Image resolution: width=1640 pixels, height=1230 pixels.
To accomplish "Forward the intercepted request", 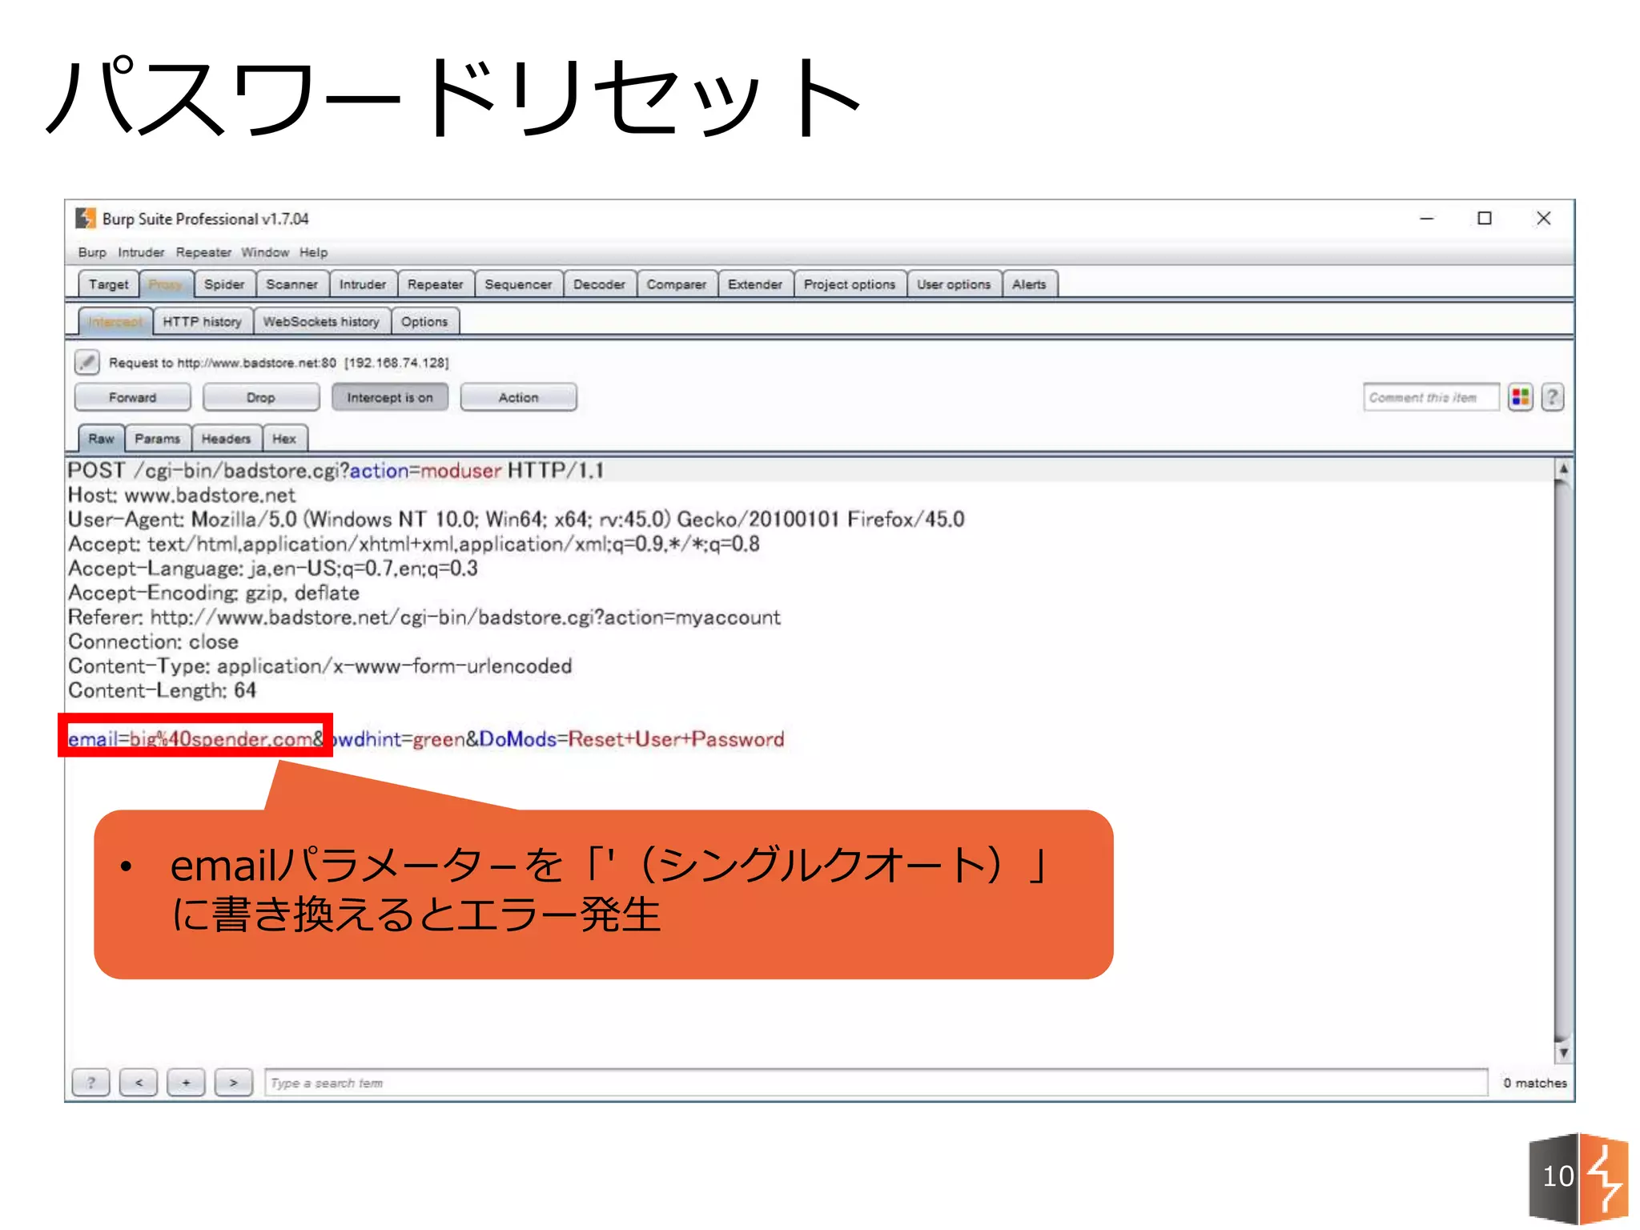I will (133, 397).
